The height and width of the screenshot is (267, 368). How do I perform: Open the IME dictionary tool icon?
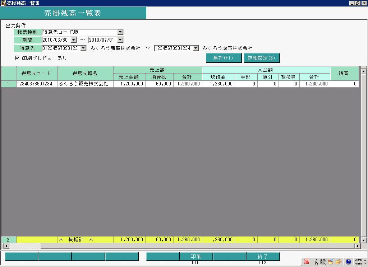coord(339,262)
